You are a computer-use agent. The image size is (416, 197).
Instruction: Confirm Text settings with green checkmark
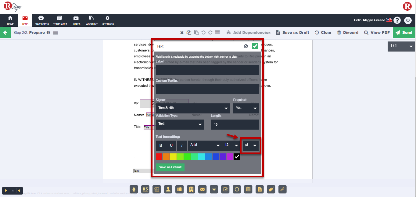click(x=255, y=46)
